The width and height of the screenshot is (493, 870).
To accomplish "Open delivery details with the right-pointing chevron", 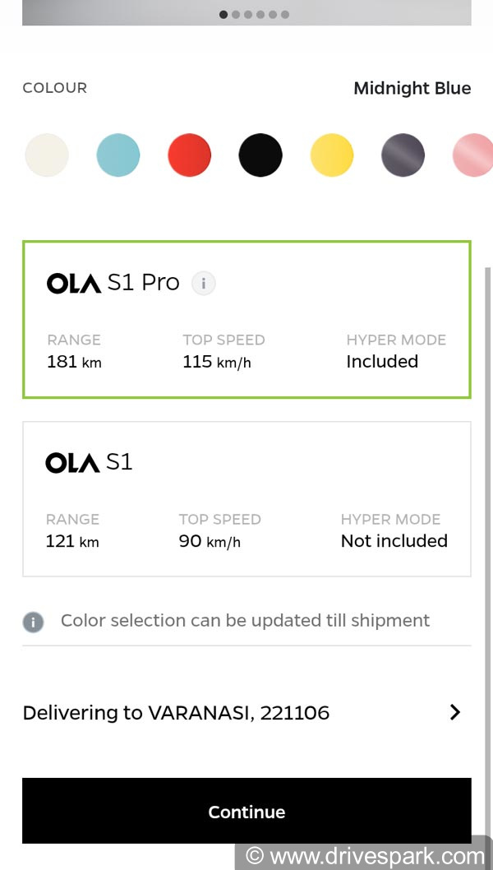I will [456, 712].
